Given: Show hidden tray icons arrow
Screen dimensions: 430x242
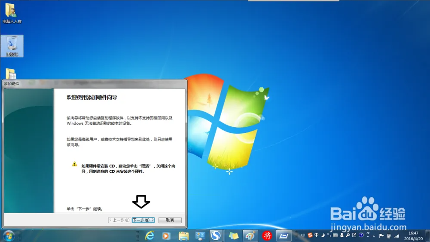Looking at the screenshot, I should (374, 236).
